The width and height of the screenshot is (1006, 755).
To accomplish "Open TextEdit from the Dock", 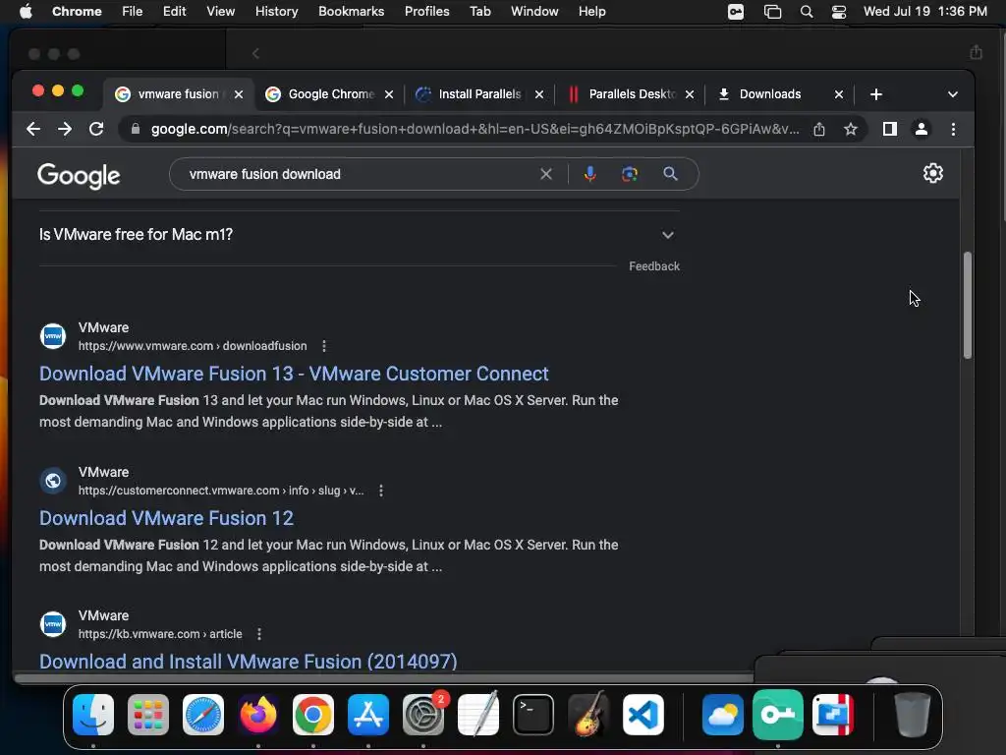I will [478, 715].
